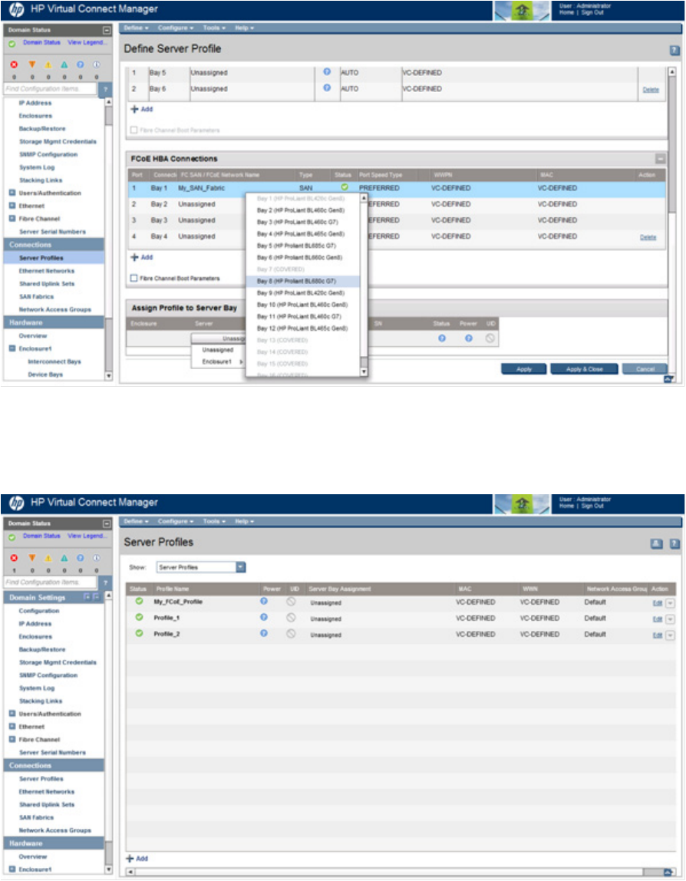Click search button beside Find field, Define Server Profile page
Screen dimensions: 686x881
point(104,89)
